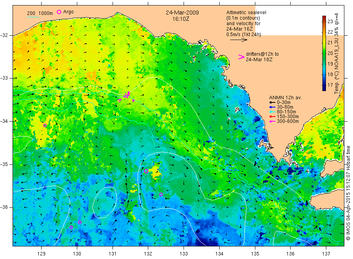Click the longitude 135 axis label
This screenshot has height=259, width=353.
point(255,254)
